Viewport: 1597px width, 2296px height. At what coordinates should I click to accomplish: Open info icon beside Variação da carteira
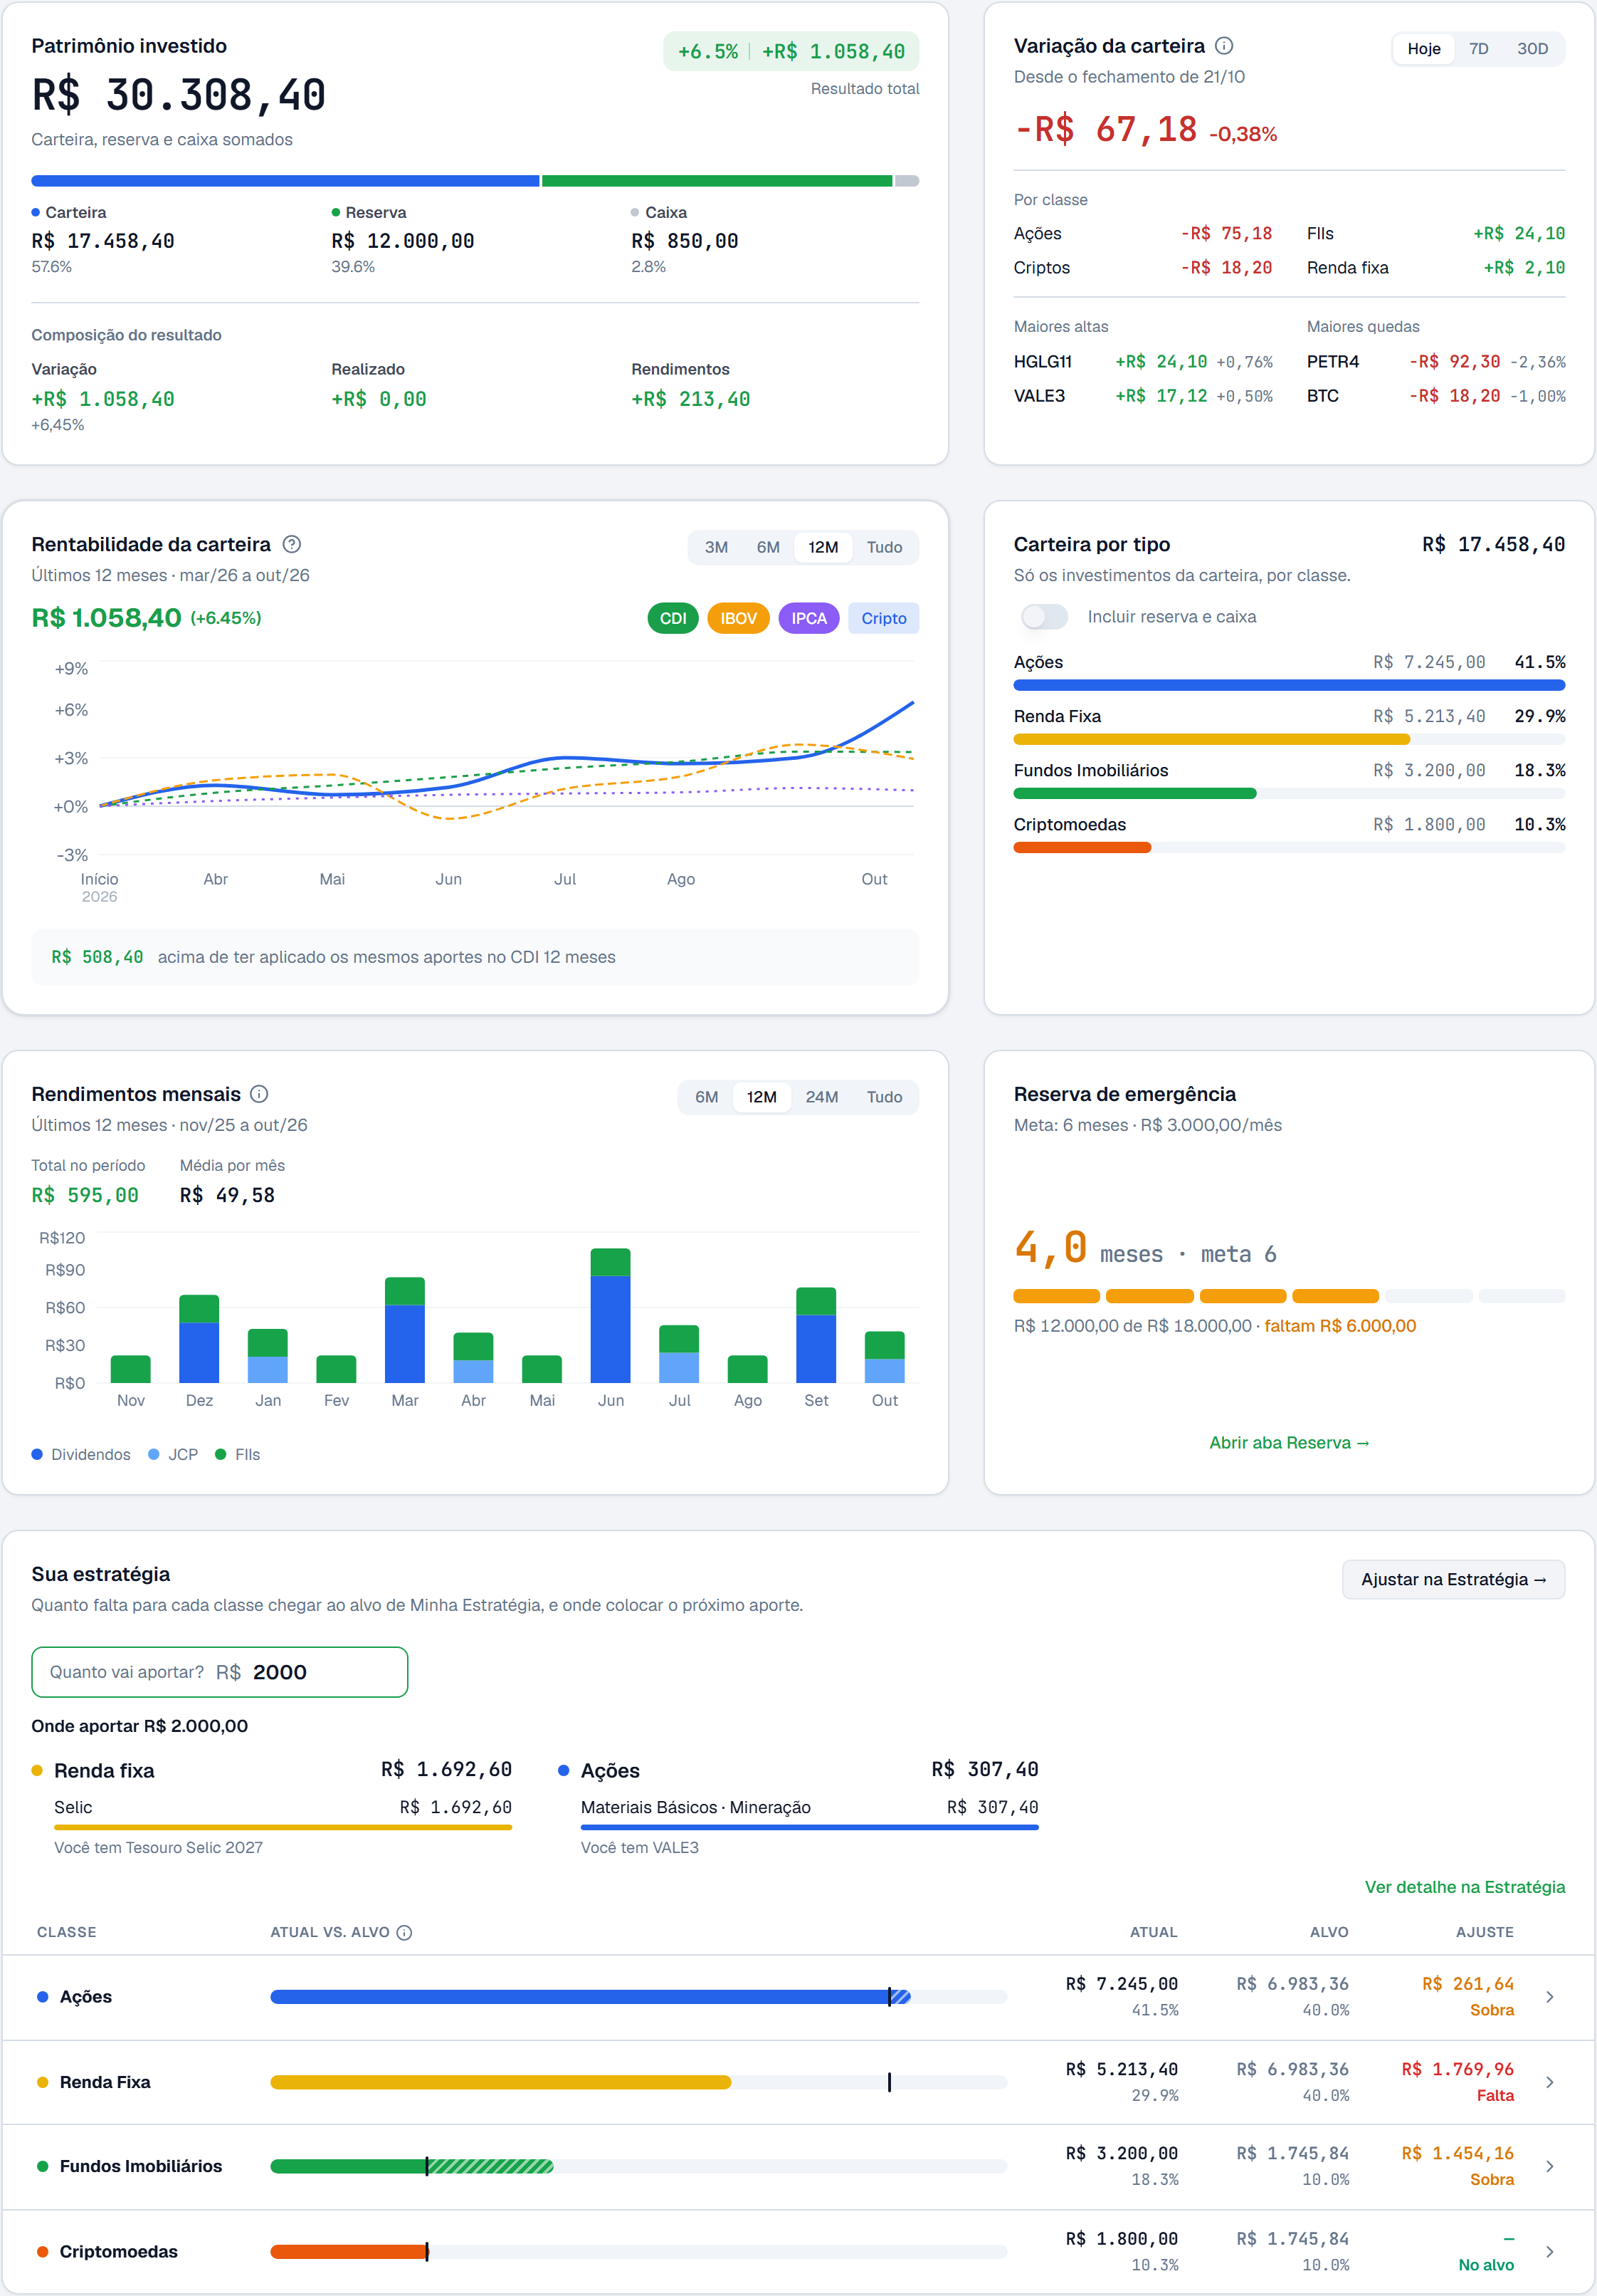tap(1223, 46)
